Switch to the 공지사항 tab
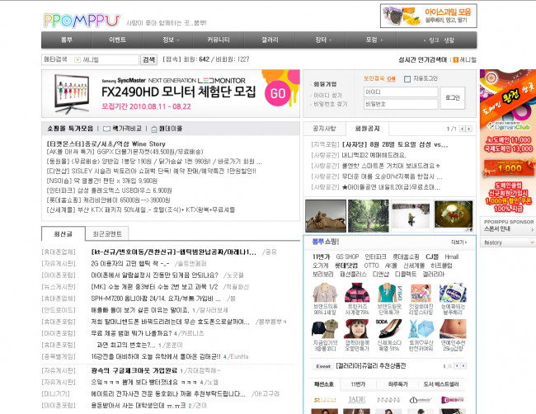This screenshot has height=414, width=536. [x=324, y=129]
